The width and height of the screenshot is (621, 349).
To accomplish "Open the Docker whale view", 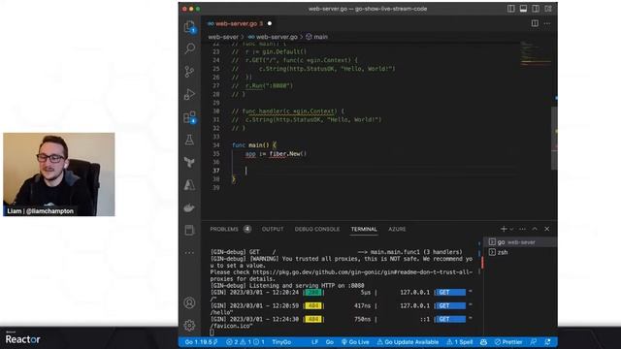I will [x=190, y=207].
